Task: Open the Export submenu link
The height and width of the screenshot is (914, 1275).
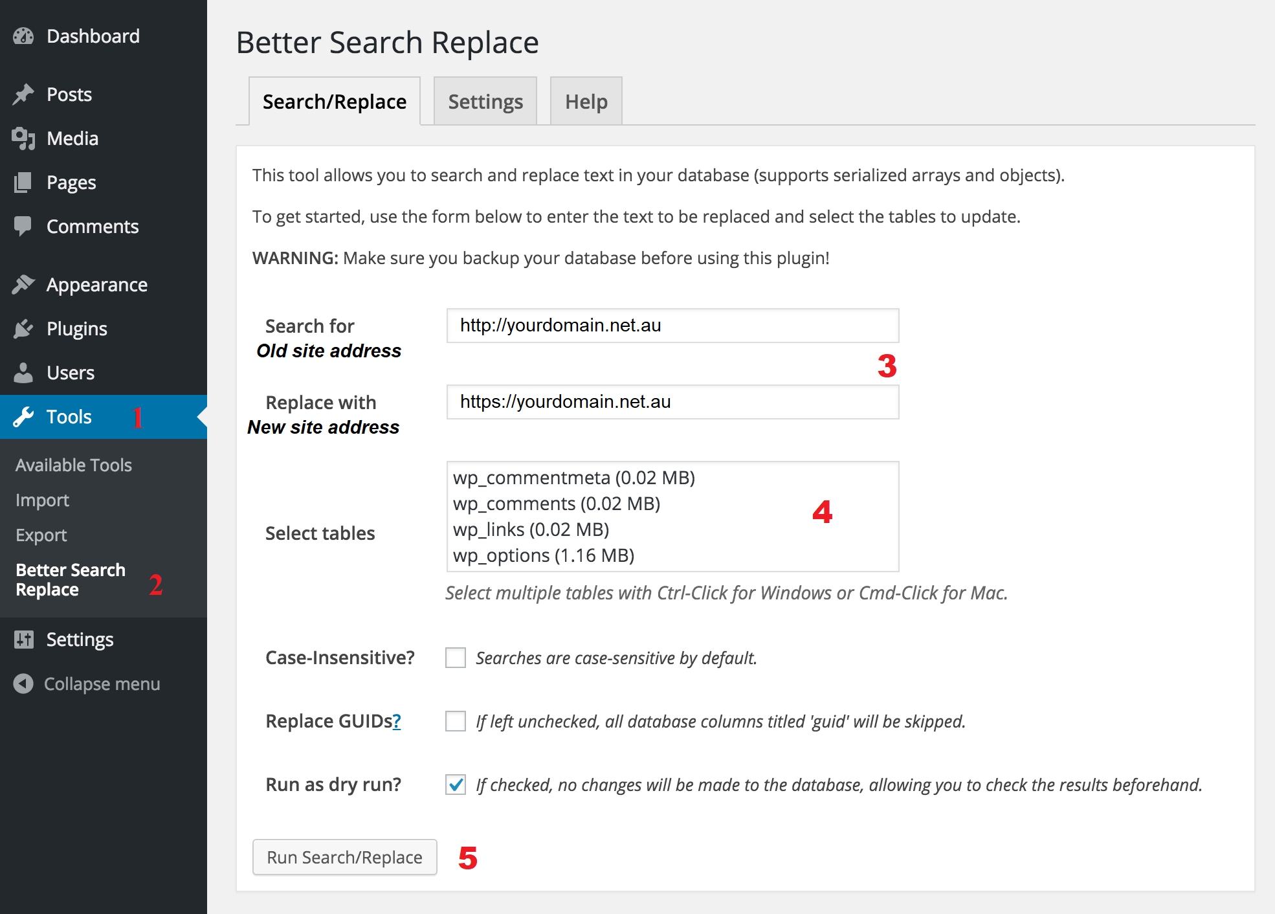Action: pyautogui.click(x=41, y=535)
